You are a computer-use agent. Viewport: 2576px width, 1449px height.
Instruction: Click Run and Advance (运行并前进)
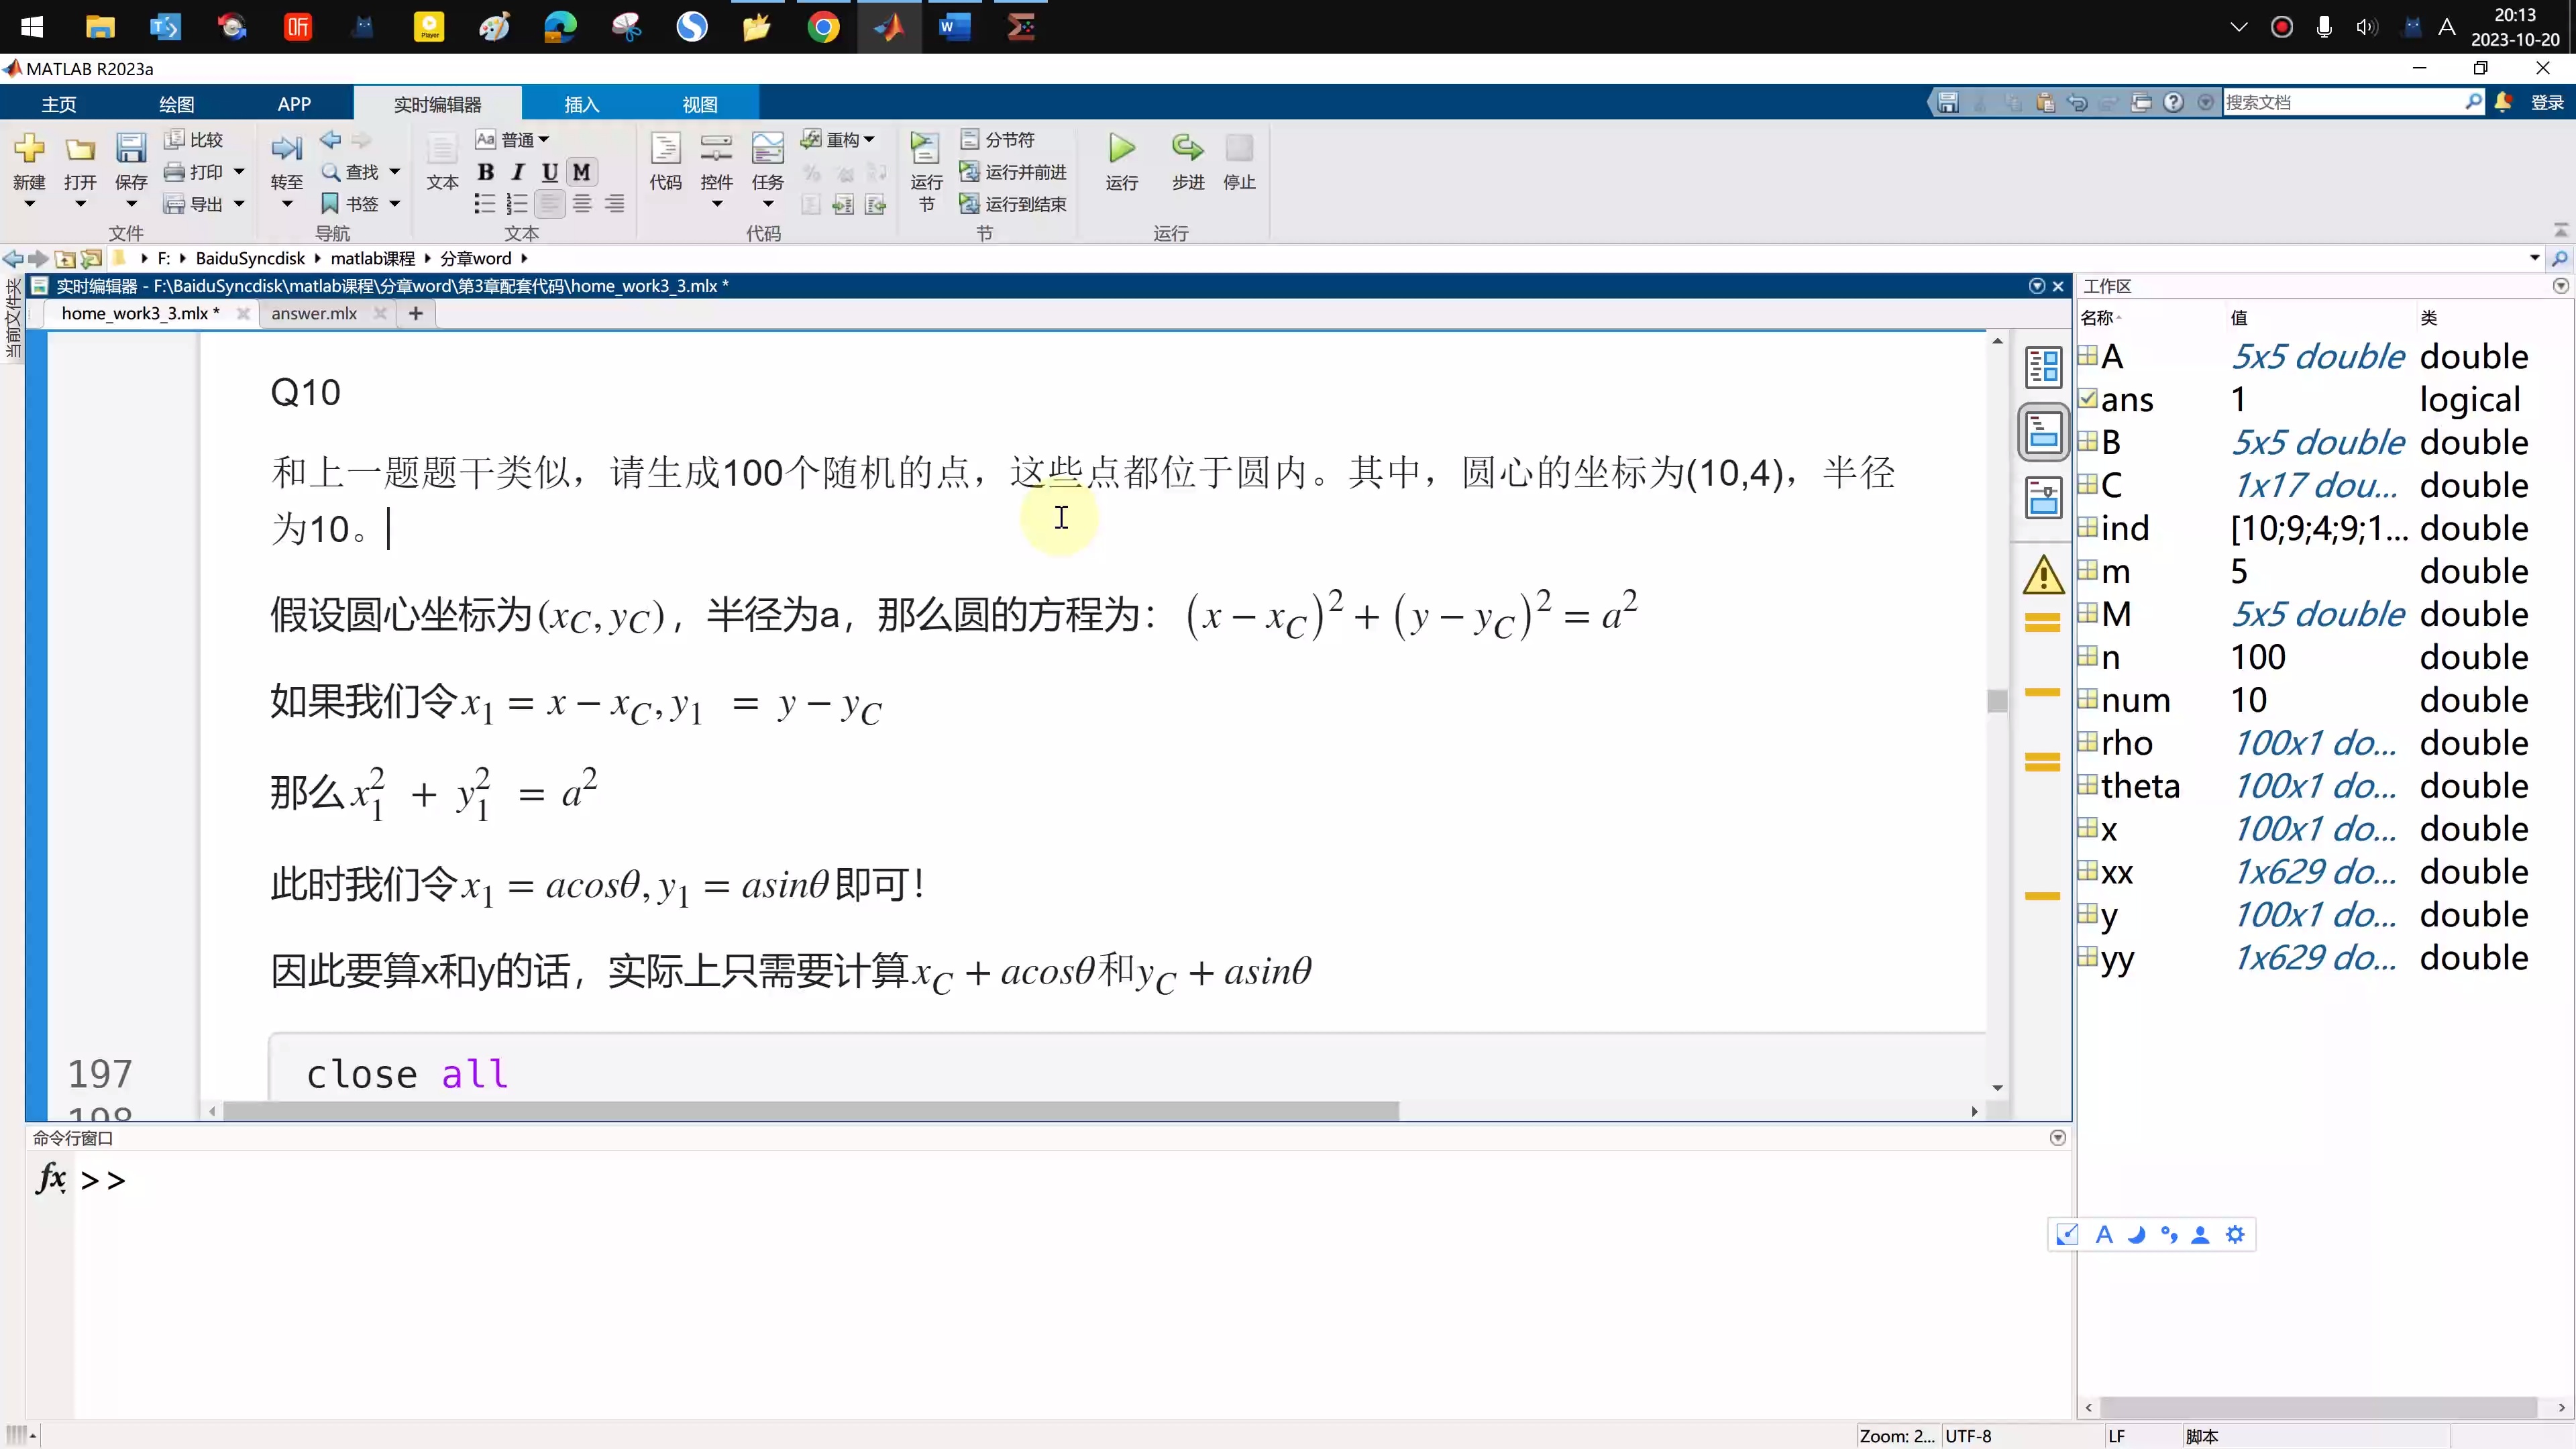tap(1013, 172)
